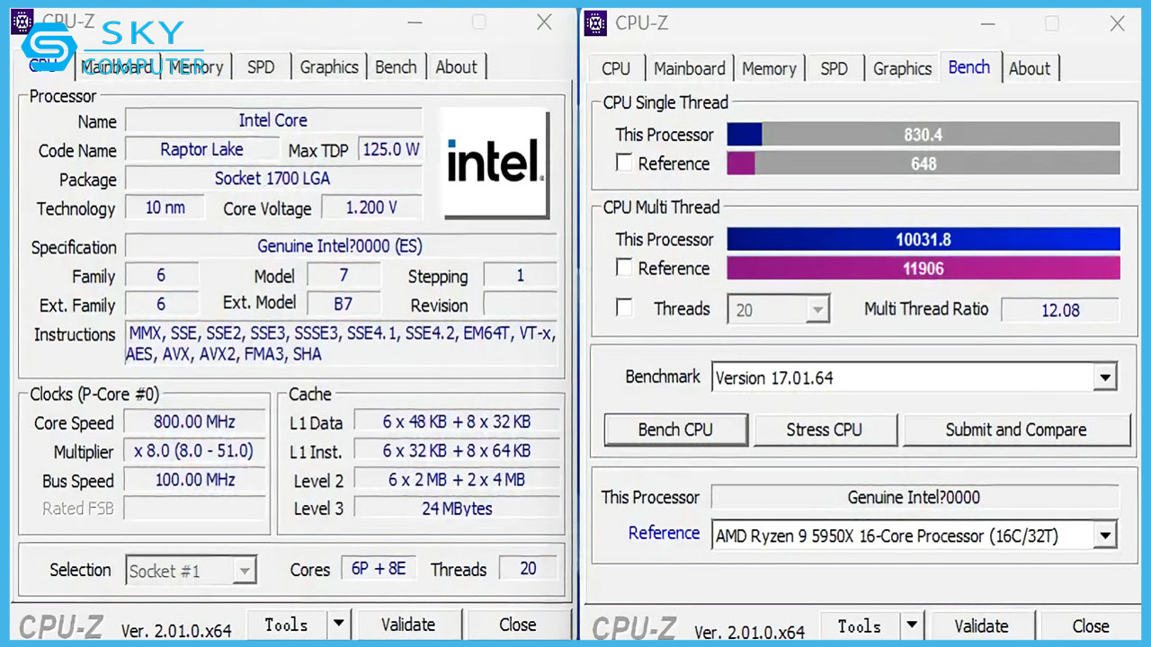
Task: Switch to Graphics tab in left window
Action: pos(329,67)
